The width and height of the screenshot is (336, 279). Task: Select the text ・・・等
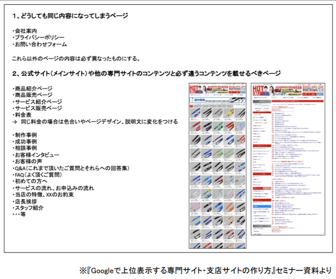tap(19, 215)
